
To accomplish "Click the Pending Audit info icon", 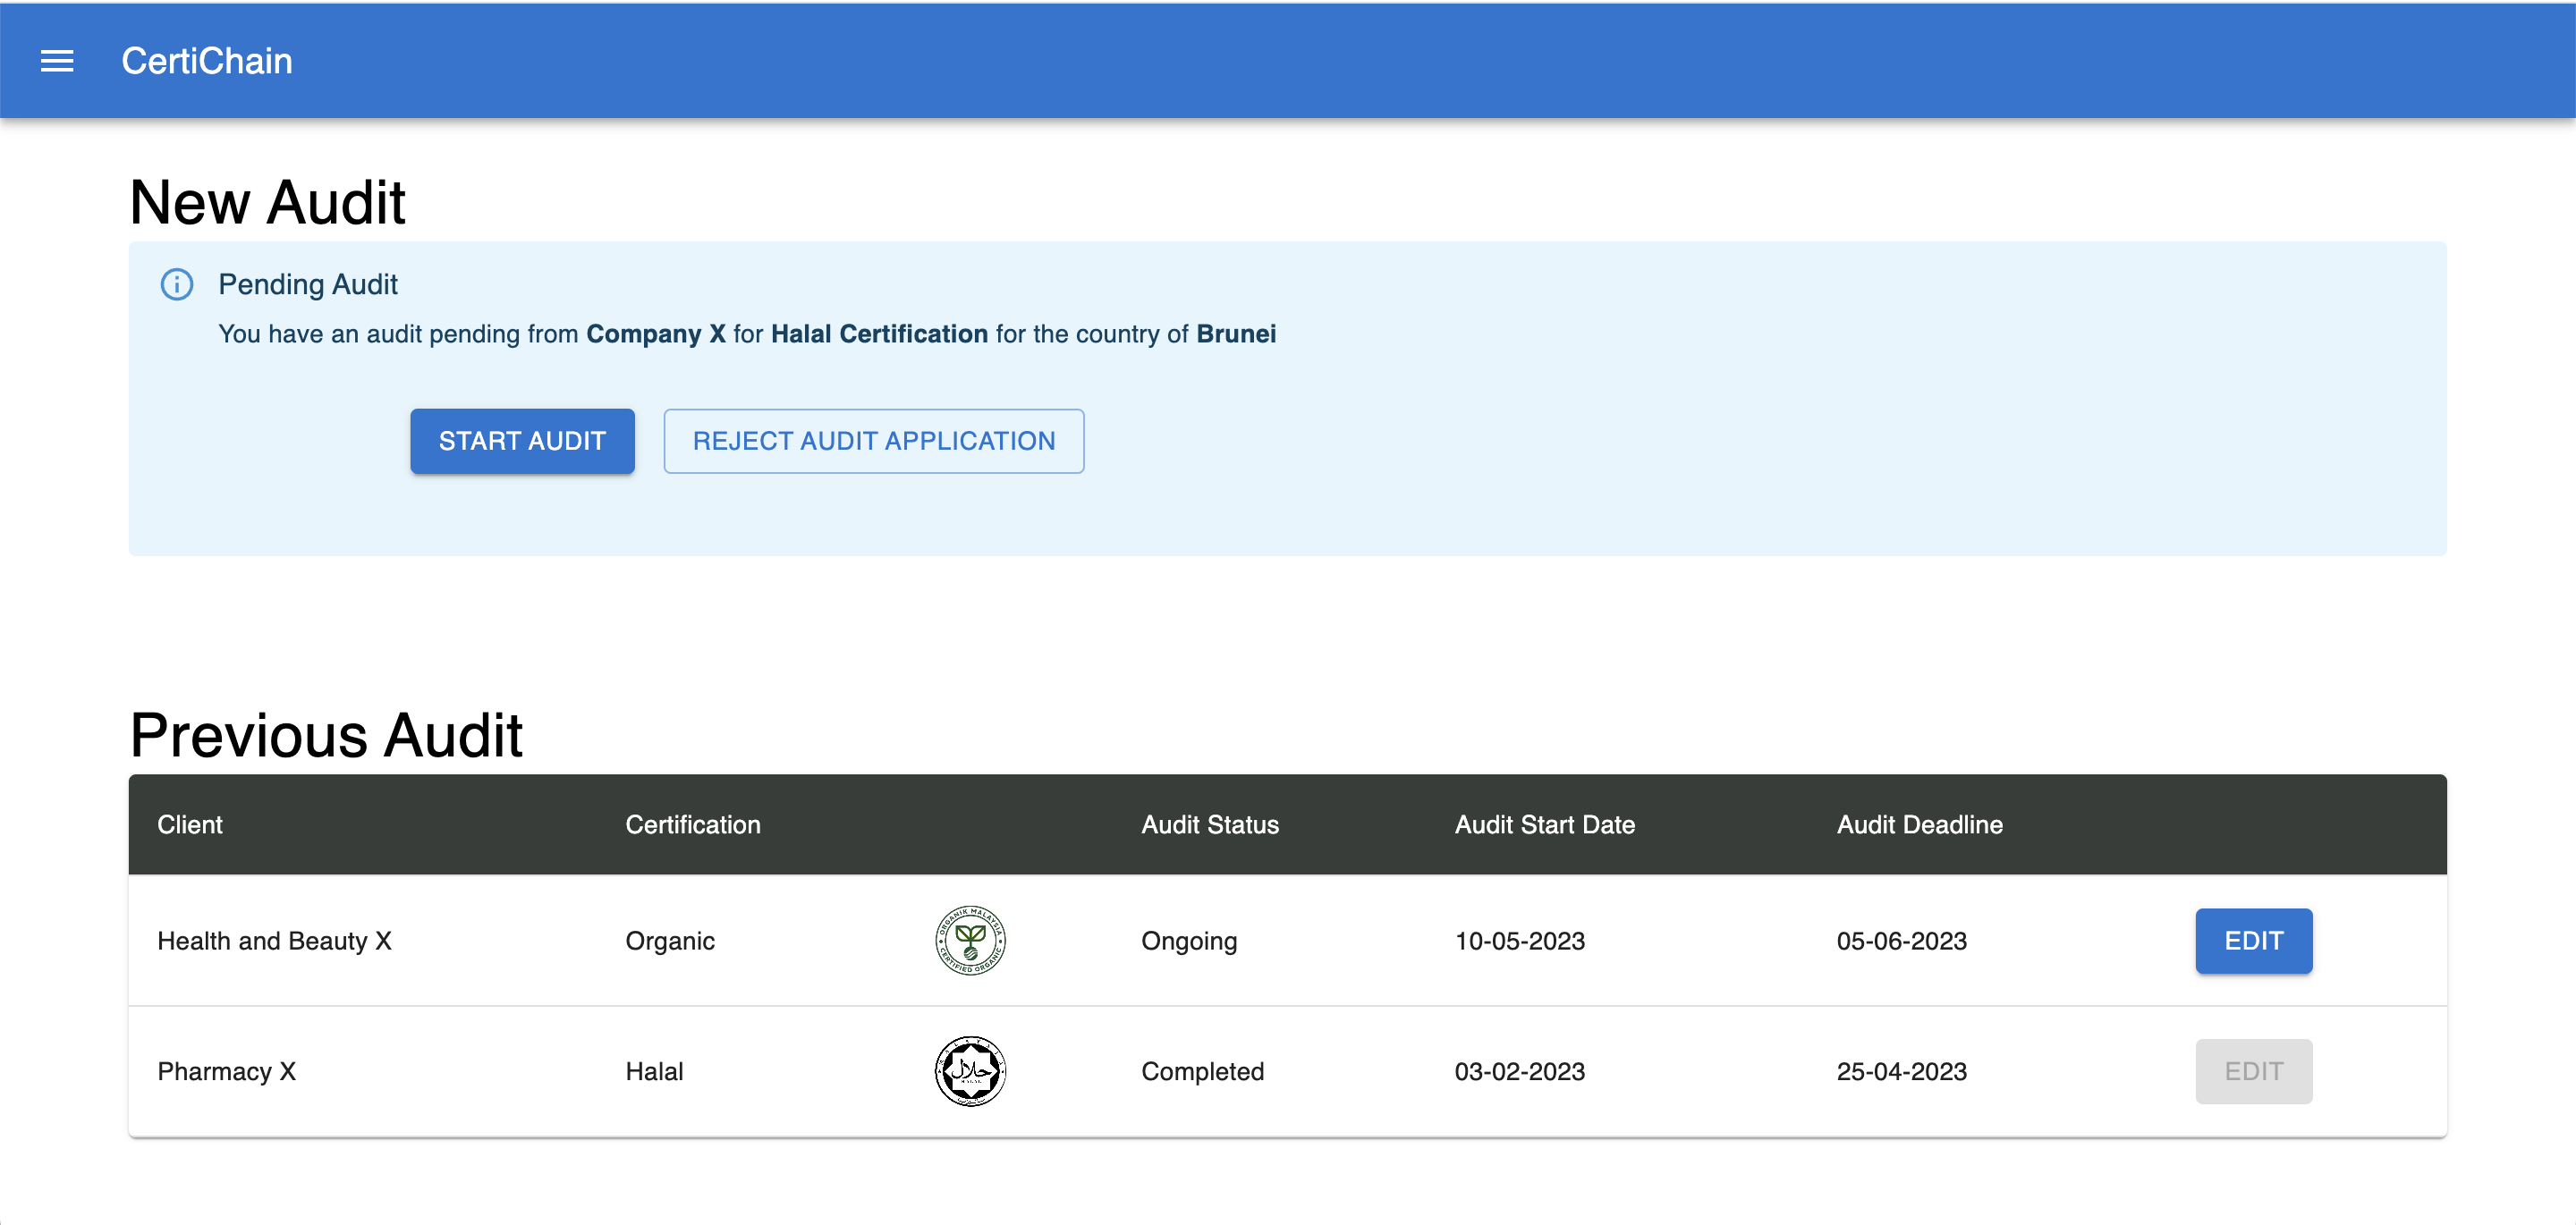I will tap(177, 285).
